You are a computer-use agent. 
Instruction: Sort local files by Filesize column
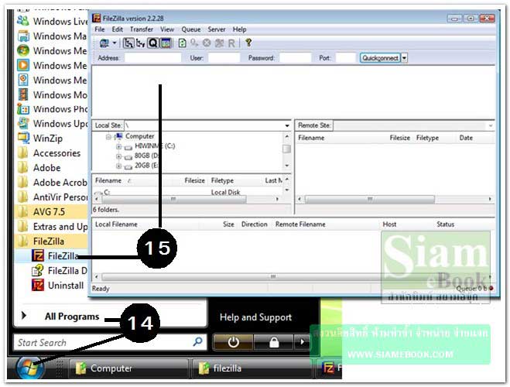194,180
